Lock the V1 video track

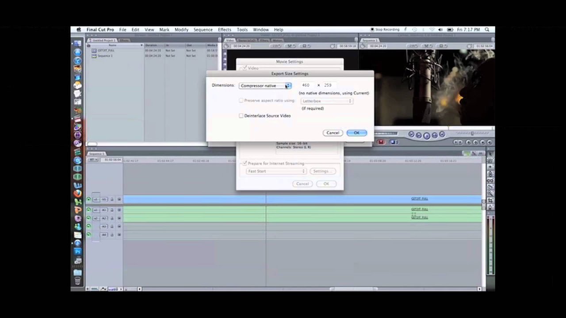(112, 200)
